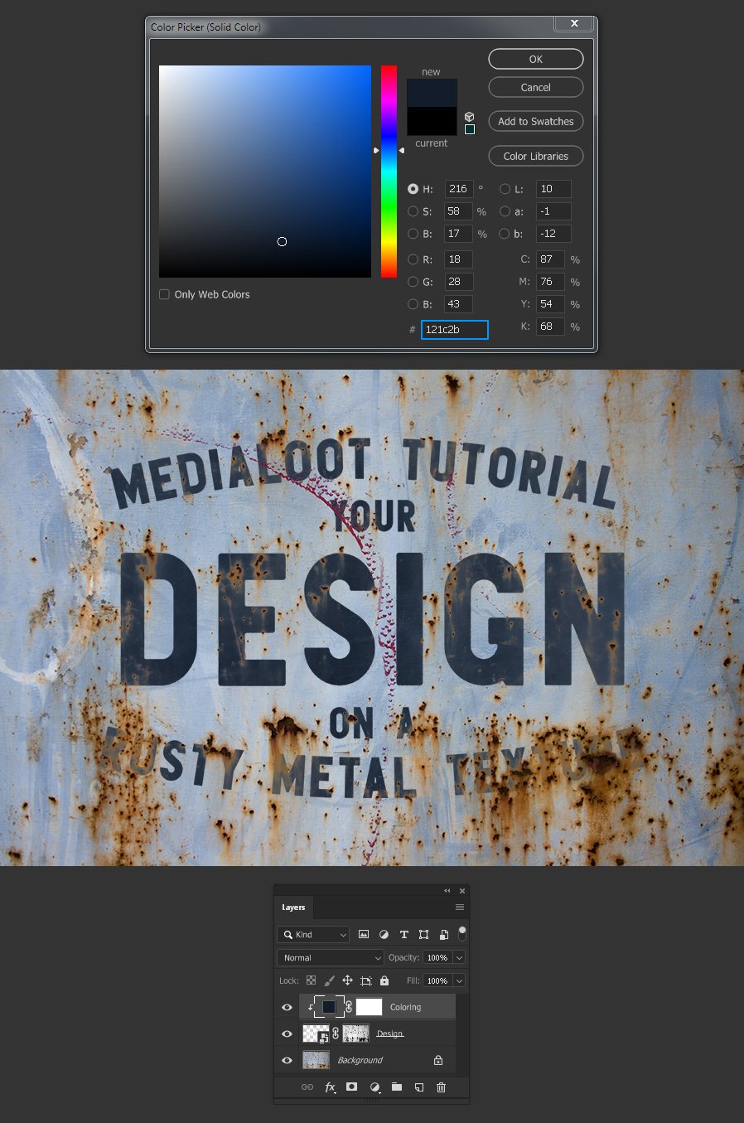Expand the Fill slider arrow
This screenshot has width=744, height=1123.
point(460,980)
